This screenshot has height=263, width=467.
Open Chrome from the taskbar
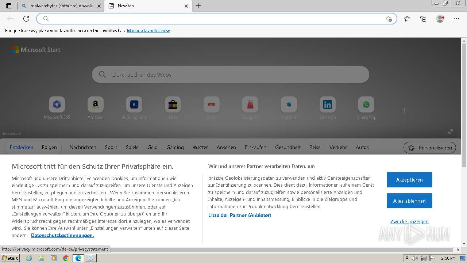tap(66, 258)
